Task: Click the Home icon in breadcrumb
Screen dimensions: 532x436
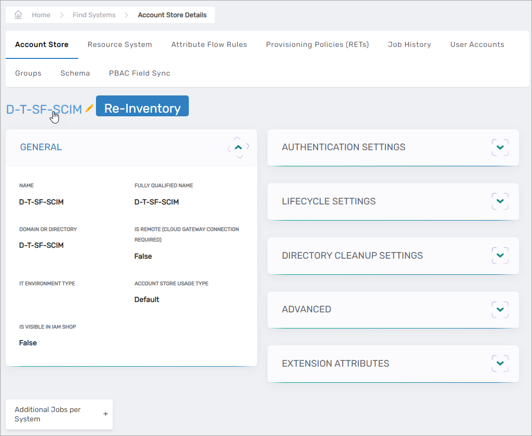Action: (x=18, y=15)
